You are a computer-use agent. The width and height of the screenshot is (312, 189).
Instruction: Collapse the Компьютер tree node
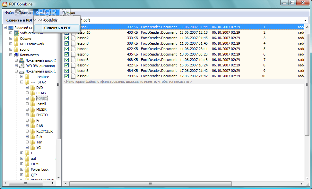click(11, 55)
